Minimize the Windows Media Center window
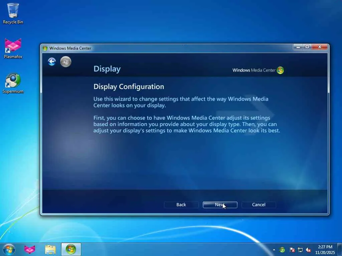 click(x=298, y=47)
